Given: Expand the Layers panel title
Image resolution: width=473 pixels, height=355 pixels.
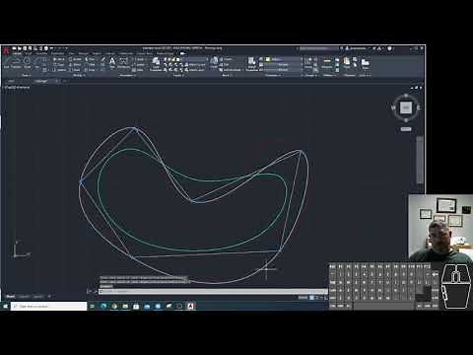Looking at the screenshot, I should pos(178,75).
